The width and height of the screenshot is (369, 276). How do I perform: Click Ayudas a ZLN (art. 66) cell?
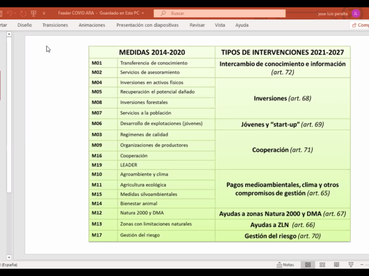282,225
